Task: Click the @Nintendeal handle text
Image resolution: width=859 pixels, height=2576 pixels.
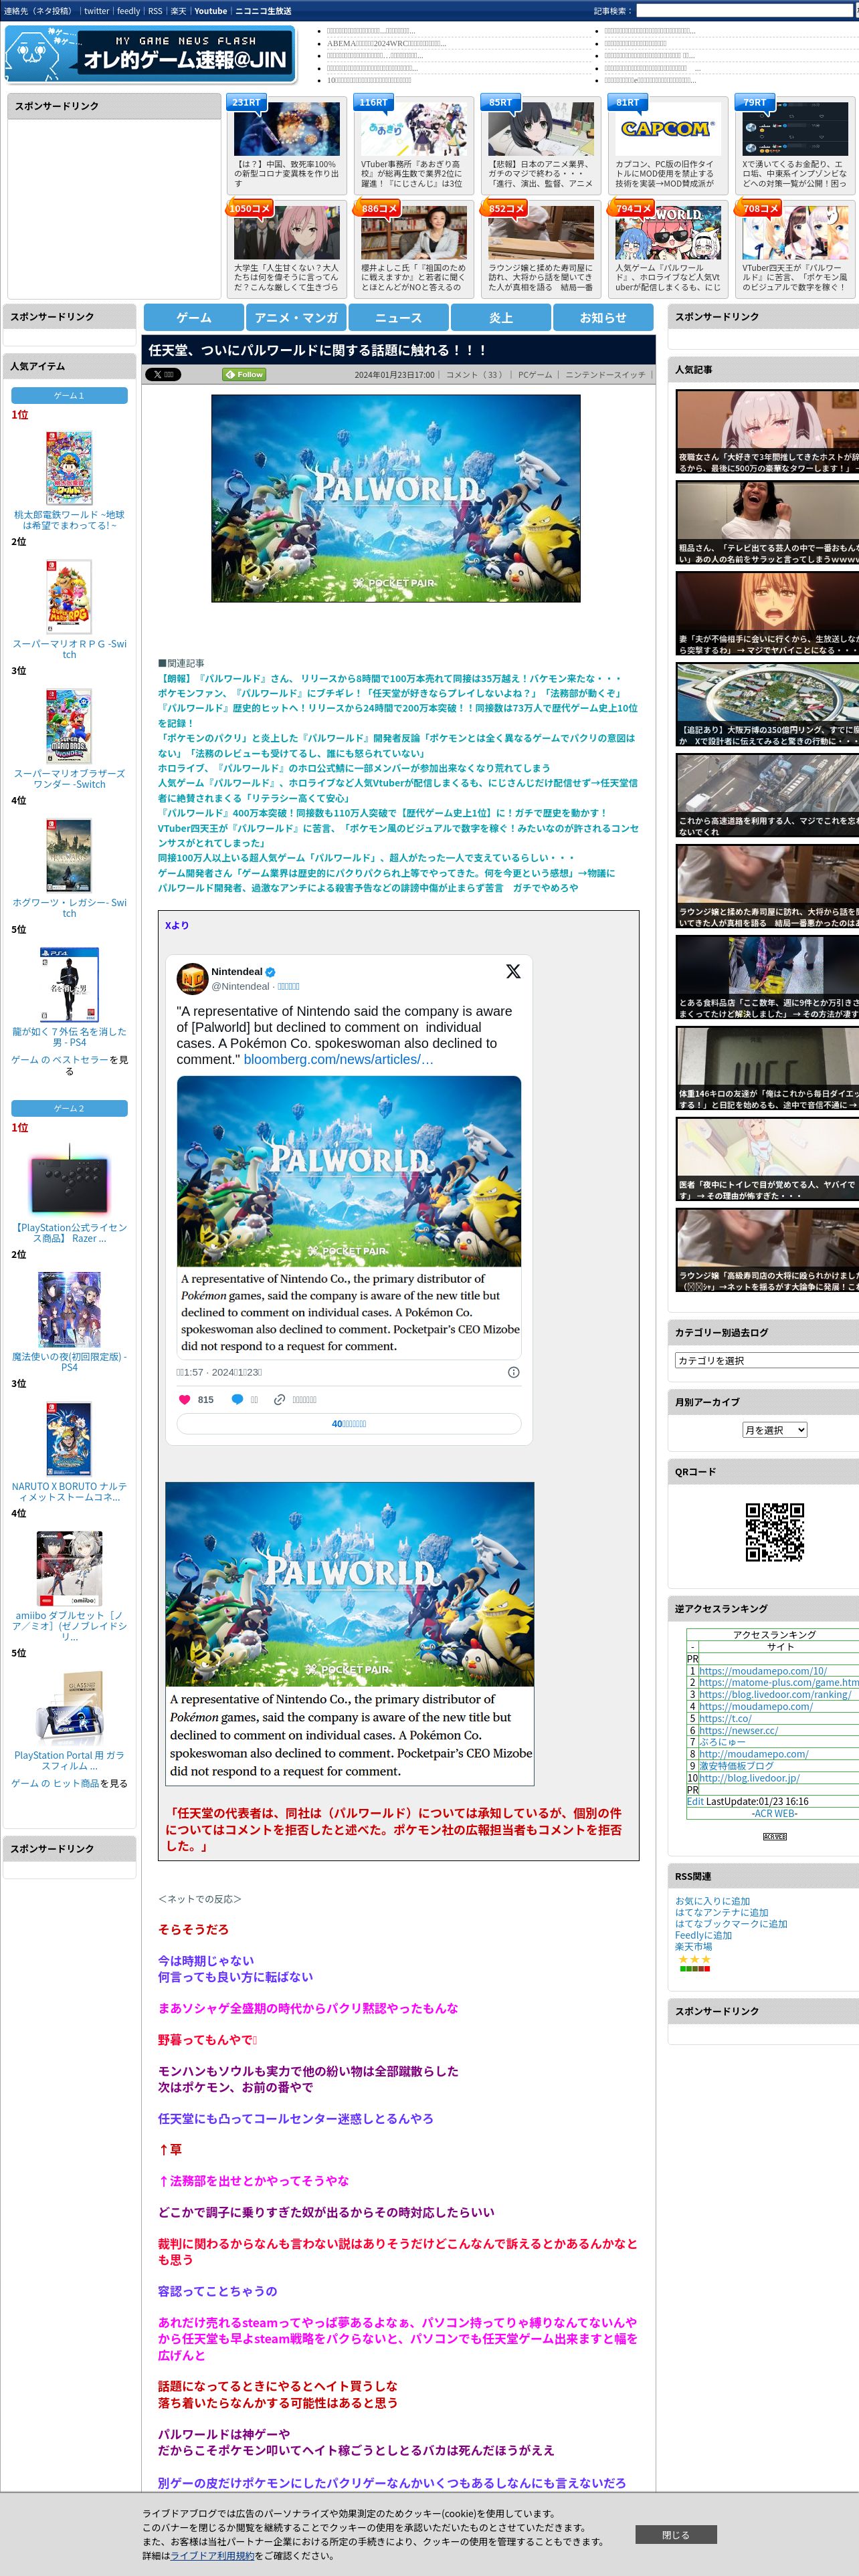Action: pos(240,986)
